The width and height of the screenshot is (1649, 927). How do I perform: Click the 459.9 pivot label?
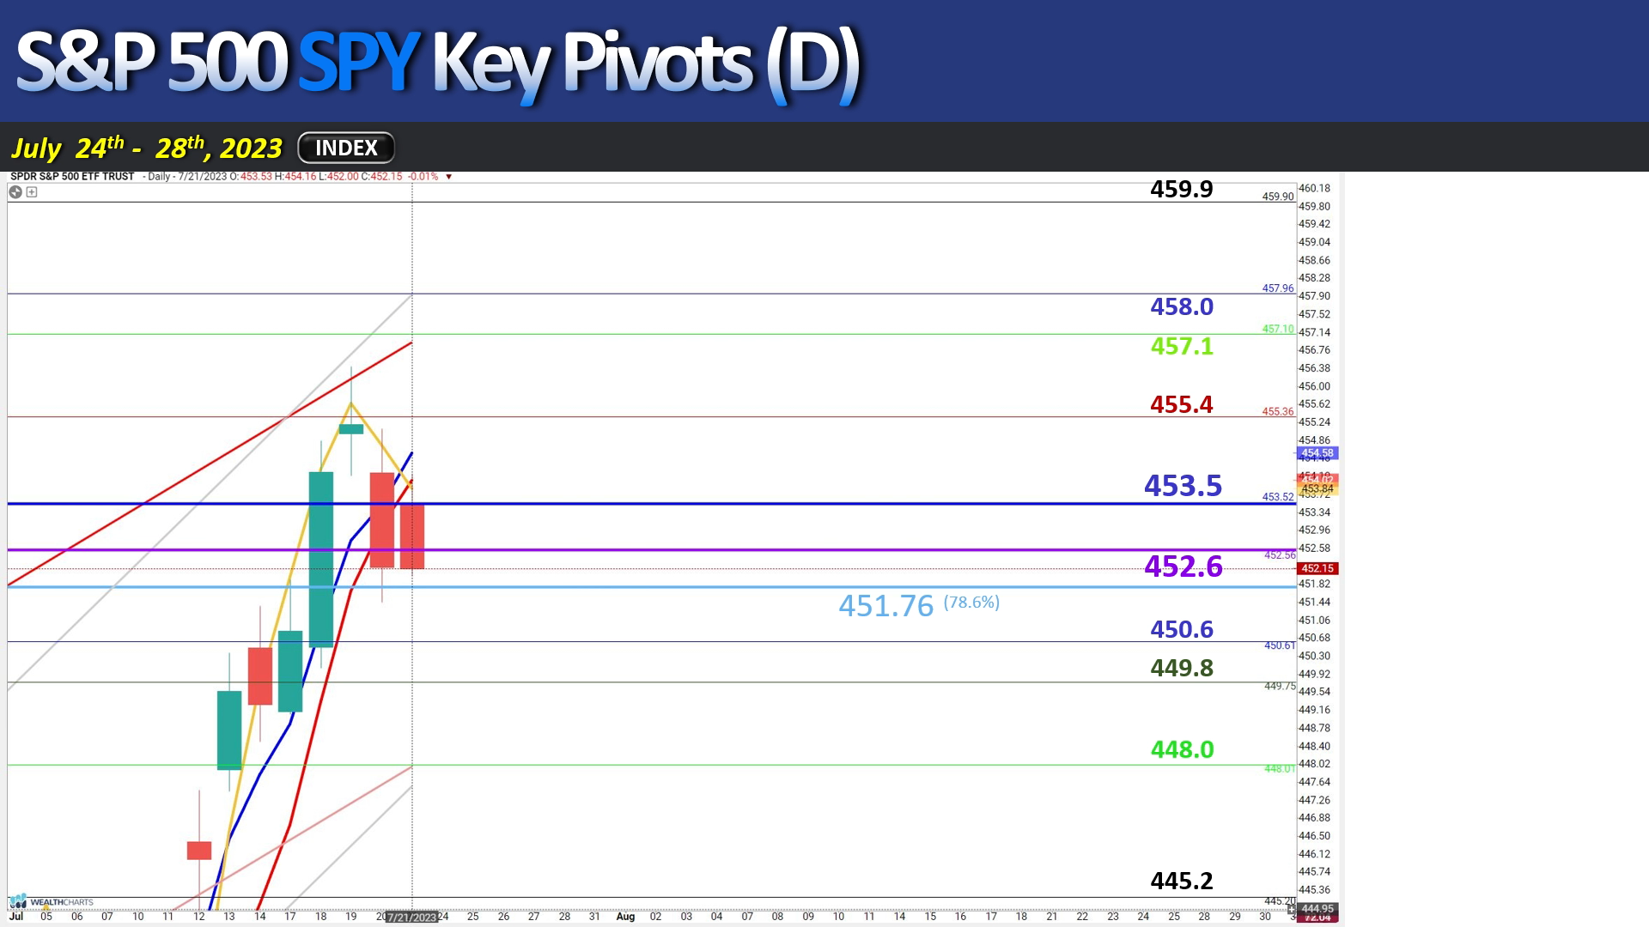[1182, 189]
